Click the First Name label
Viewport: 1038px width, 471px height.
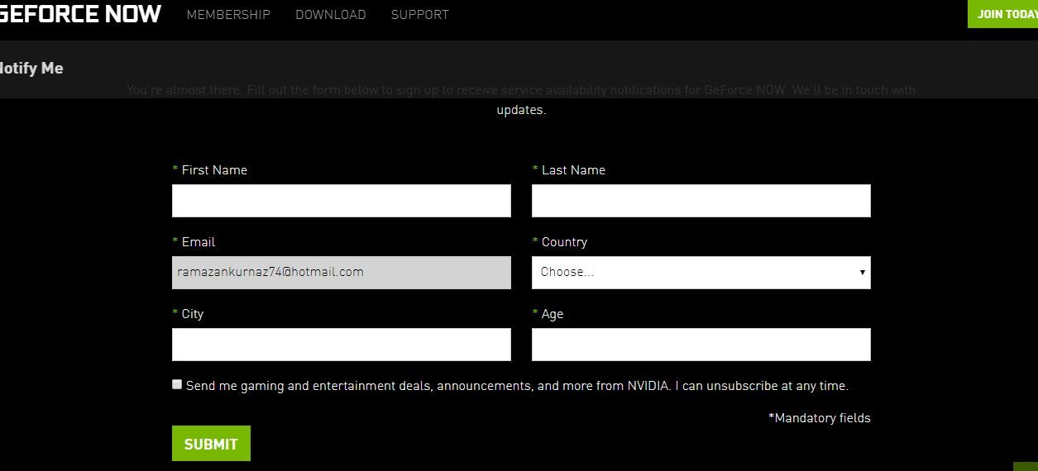[214, 170]
